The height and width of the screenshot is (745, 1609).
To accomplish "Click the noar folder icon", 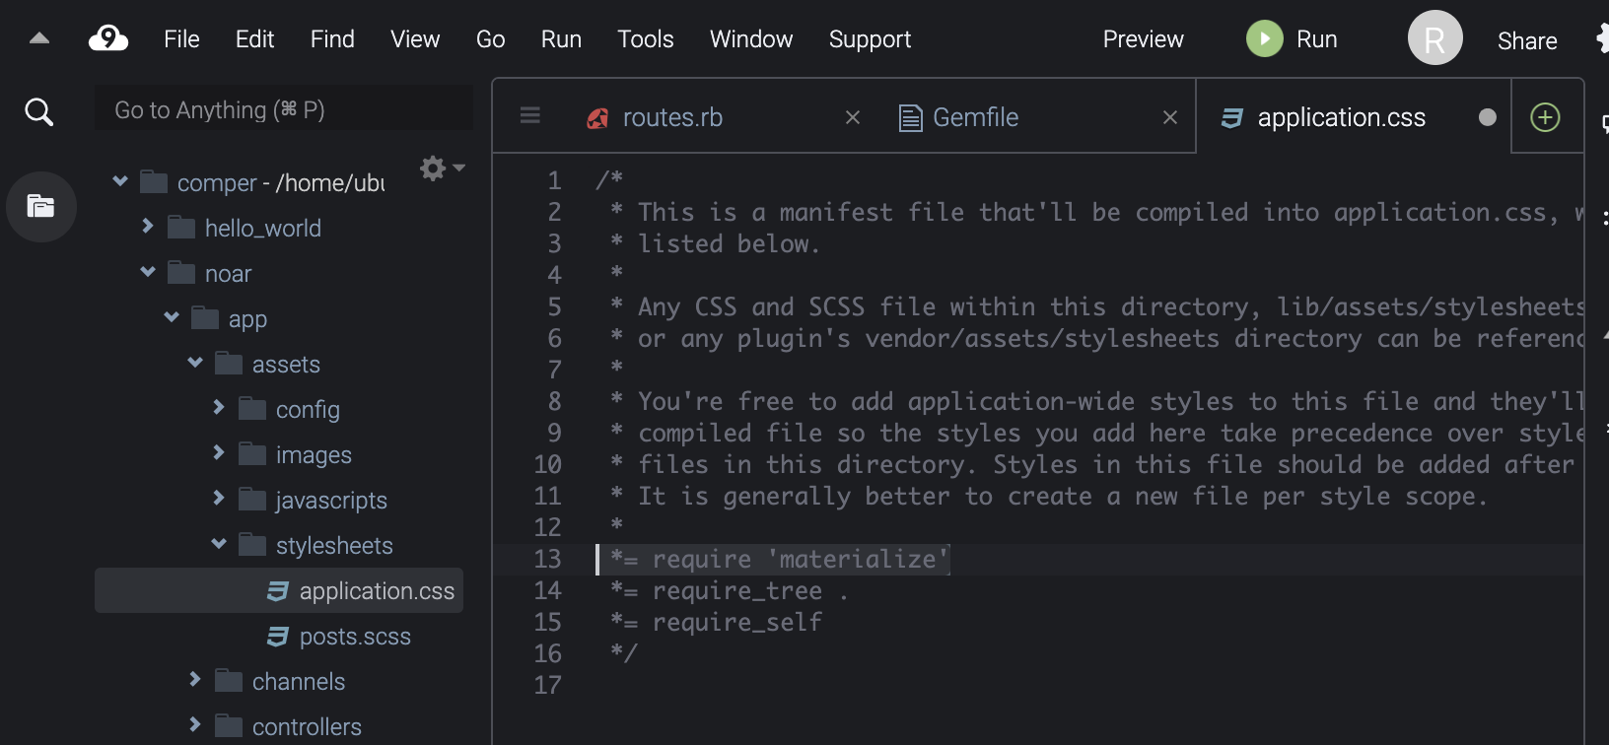I will point(180,273).
